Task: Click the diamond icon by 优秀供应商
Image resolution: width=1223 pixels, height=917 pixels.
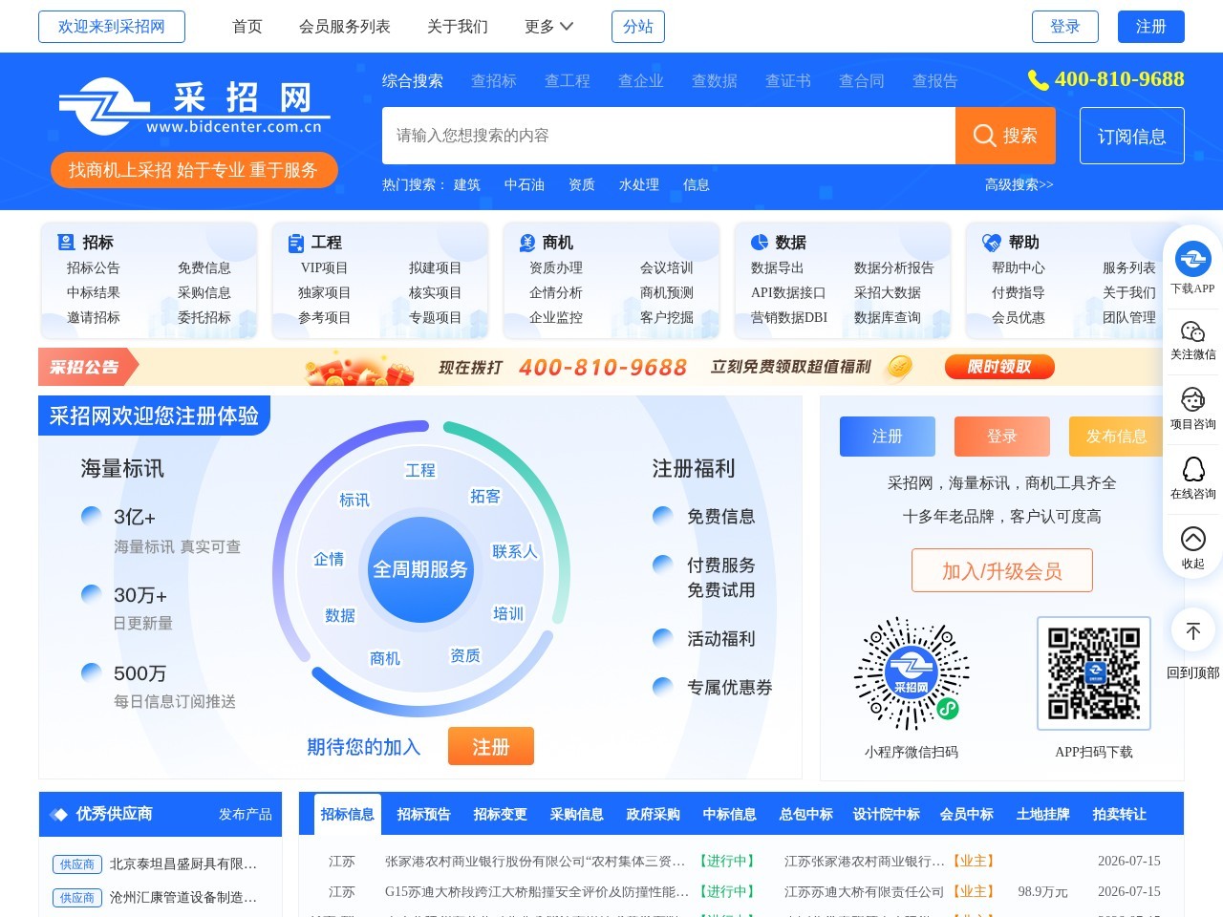Action: [58, 815]
